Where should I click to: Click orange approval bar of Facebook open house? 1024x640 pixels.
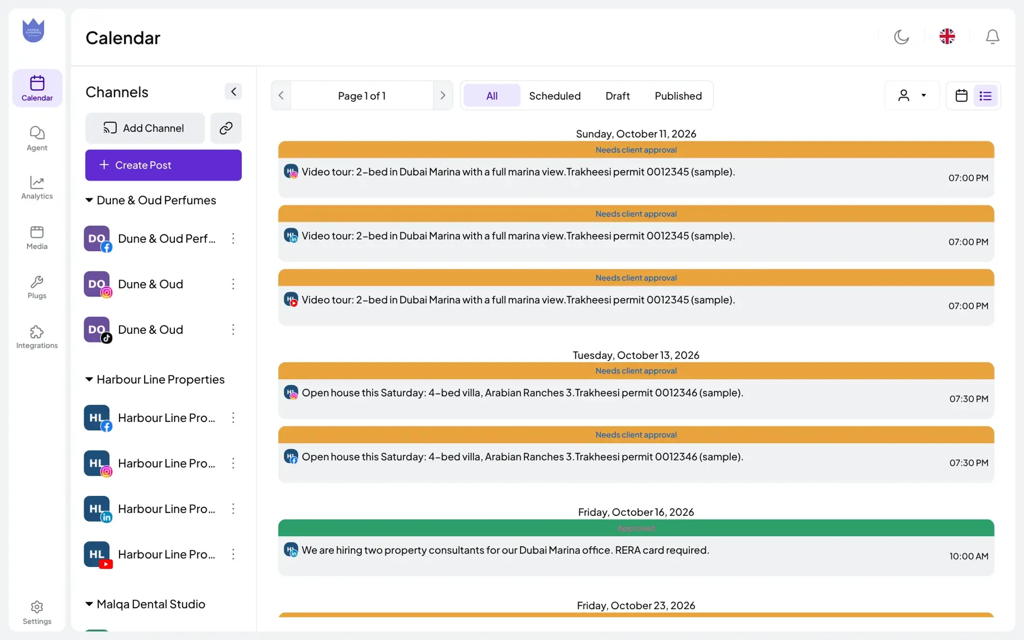(x=636, y=435)
